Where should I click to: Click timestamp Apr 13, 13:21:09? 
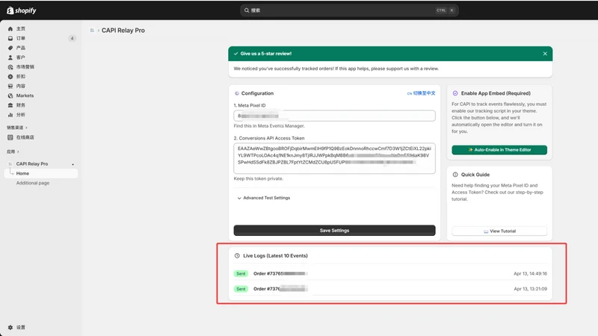click(530, 289)
